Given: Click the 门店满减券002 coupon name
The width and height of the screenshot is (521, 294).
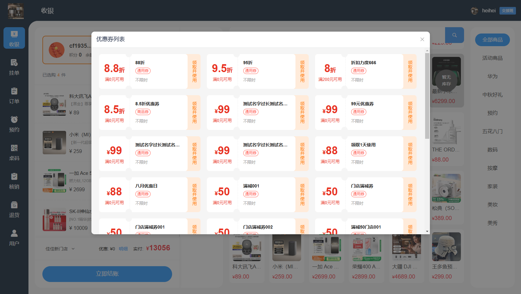Looking at the screenshot, I should click(258, 227).
